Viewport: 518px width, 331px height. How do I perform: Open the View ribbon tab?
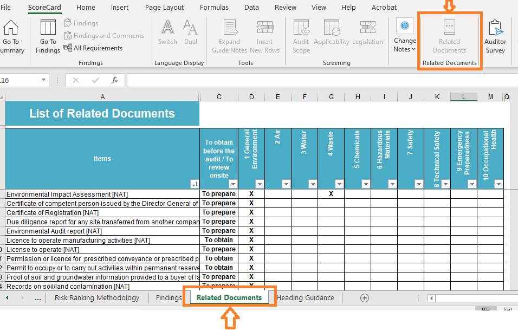[319, 7]
